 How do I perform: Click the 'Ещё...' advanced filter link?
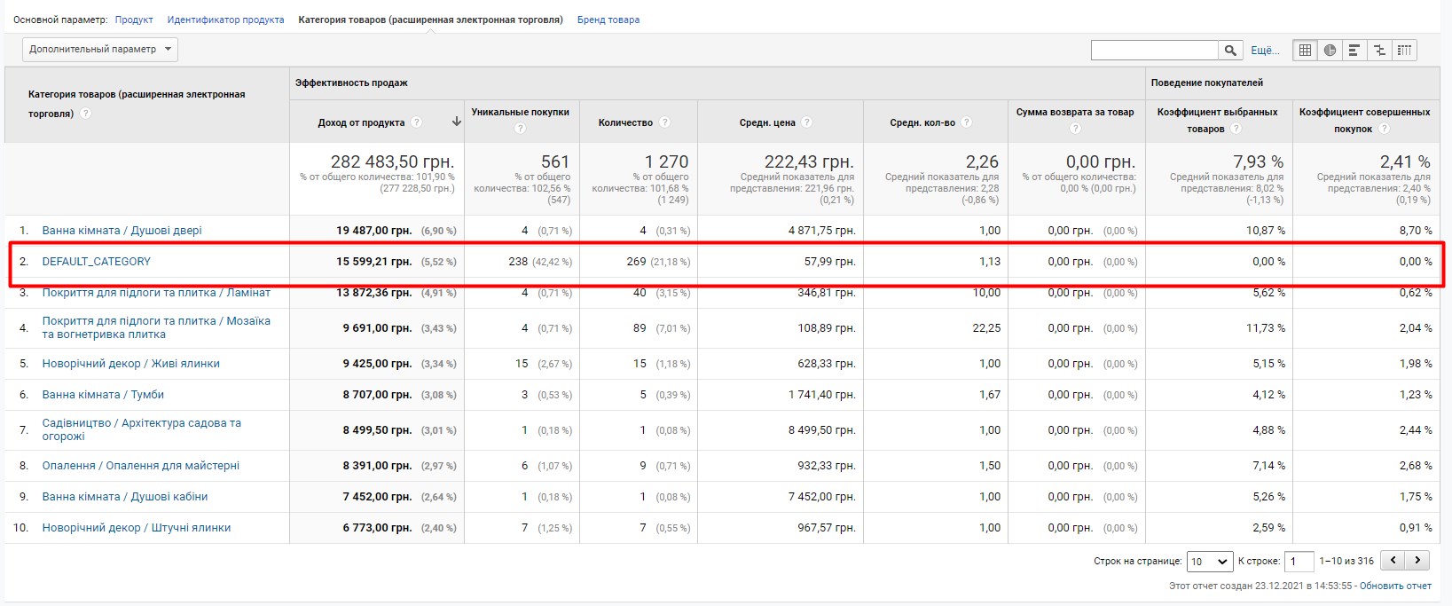coord(1265,51)
